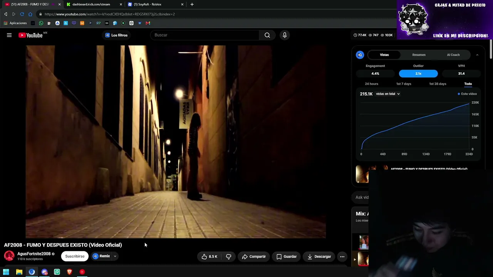Screen dimensions: 493x277
Task: Go back with the browser back arrow
Action: [6, 14]
